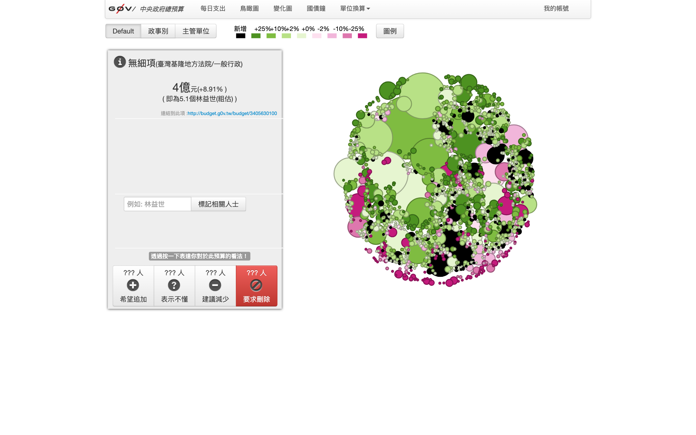
Task: Click the prohibit icon for 要求刪除
Action: 256,285
